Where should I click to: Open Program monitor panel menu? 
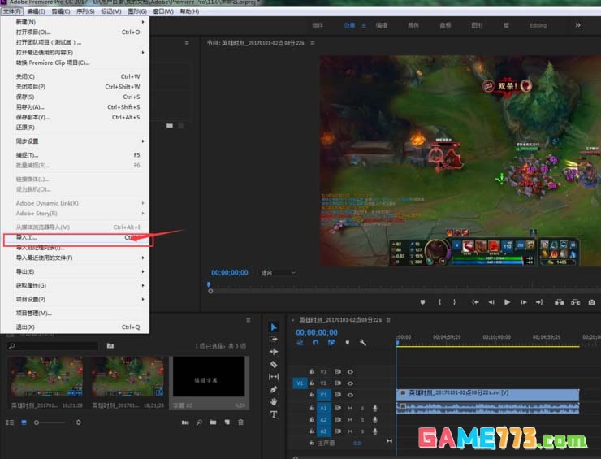[313, 43]
